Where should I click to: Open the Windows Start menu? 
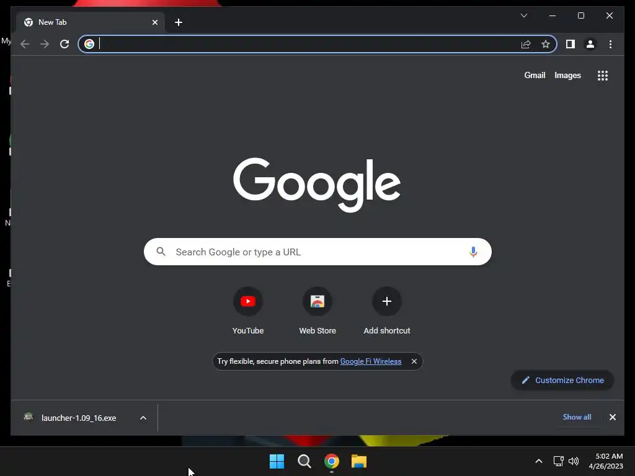[277, 461]
